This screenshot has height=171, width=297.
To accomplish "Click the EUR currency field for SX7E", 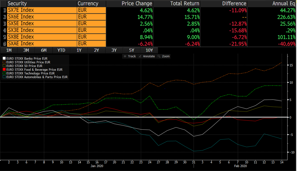I will click(91, 10).
